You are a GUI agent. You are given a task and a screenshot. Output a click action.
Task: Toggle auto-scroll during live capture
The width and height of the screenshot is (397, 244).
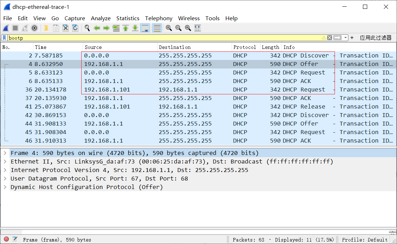[x=145, y=28]
